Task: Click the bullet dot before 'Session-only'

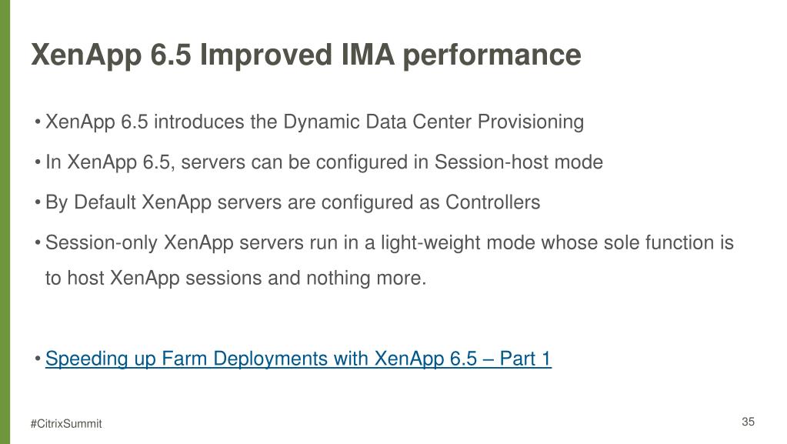Action: (38, 242)
